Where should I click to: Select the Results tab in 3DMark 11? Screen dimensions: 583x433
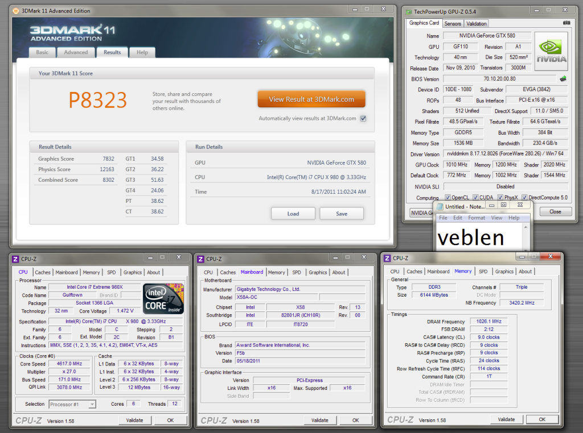coord(112,52)
